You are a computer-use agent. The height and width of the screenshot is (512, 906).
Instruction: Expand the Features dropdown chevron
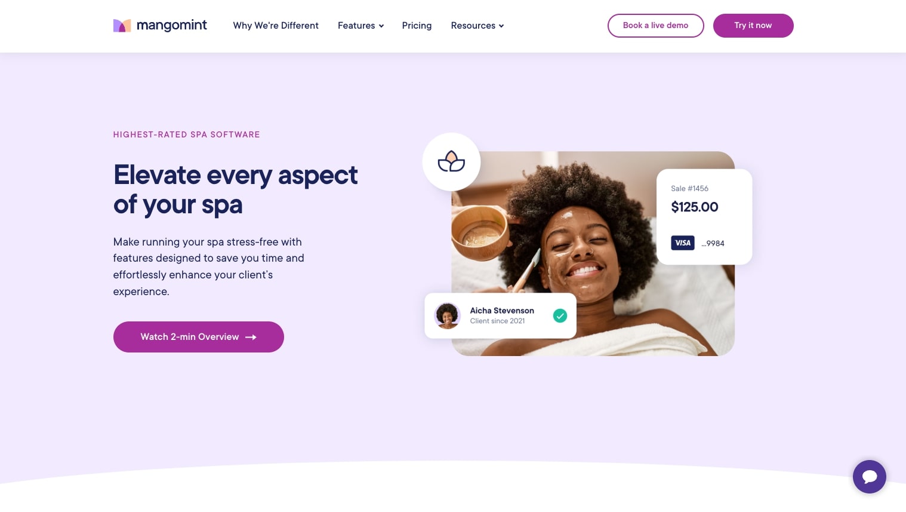pyautogui.click(x=381, y=26)
